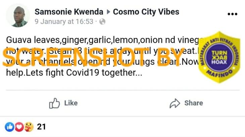Open the three-dot post options menu

point(232,14)
